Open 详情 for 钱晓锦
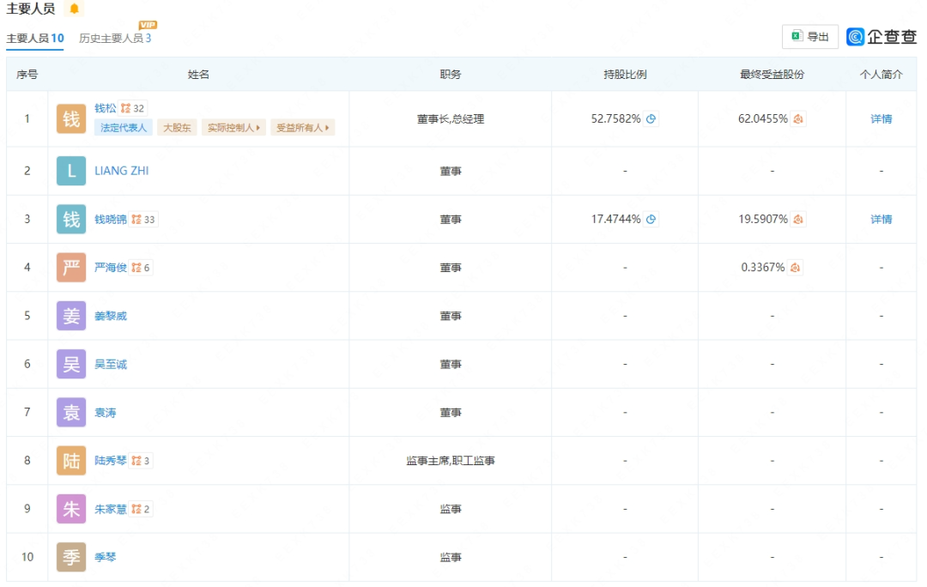 point(881,220)
